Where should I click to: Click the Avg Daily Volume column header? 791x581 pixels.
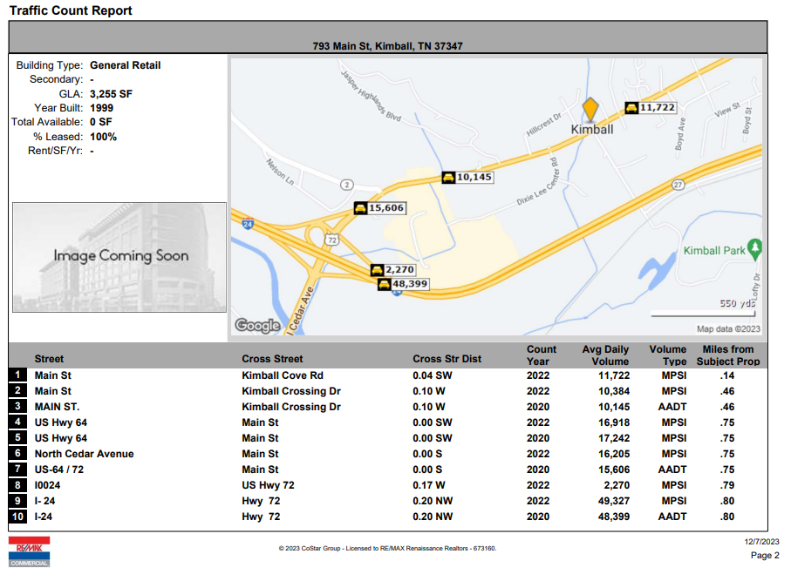605,355
